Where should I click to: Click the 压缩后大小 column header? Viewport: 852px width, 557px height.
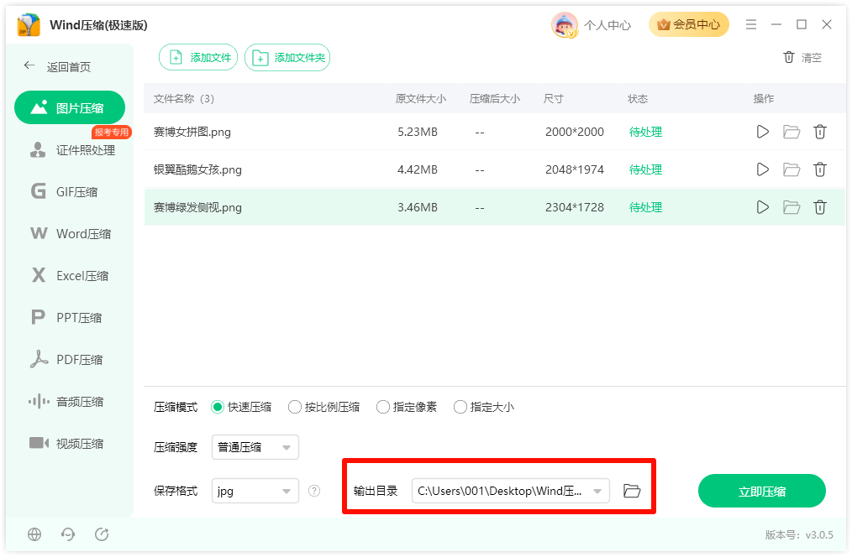[494, 99]
